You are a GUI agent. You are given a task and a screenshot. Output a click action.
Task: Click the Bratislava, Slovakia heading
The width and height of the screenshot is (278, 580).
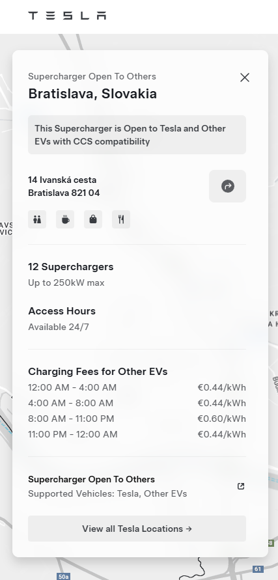pyautogui.click(x=92, y=94)
